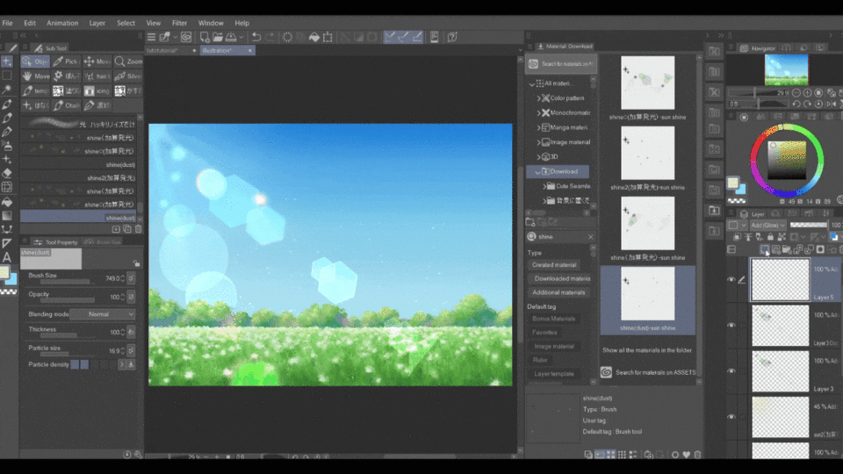Expand the Cute Seamless subfolder
This screenshot has height=474, width=843.
pyautogui.click(x=544, y=186)
